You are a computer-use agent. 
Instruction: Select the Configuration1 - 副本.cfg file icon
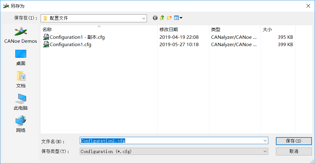(46, 37)
